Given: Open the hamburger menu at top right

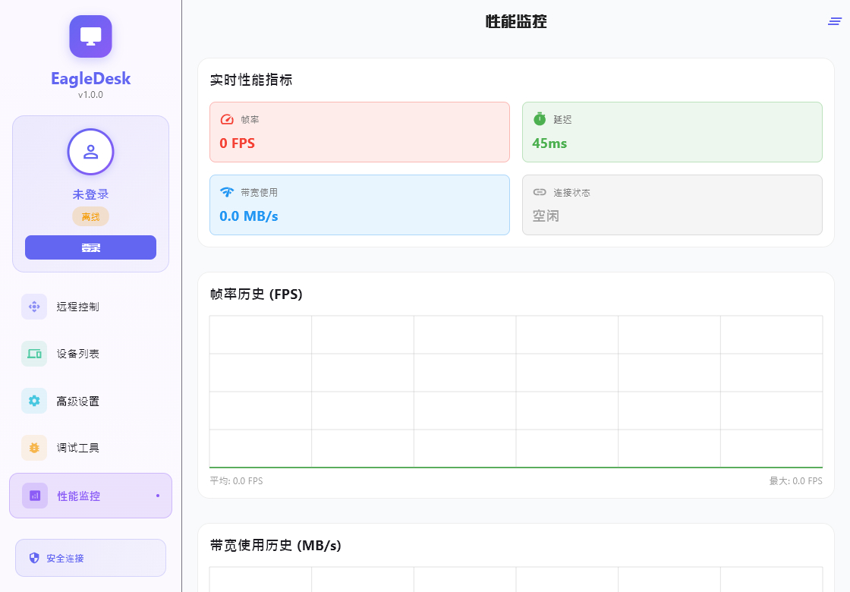Looking at the screenshot, I should tap(834, 21).
